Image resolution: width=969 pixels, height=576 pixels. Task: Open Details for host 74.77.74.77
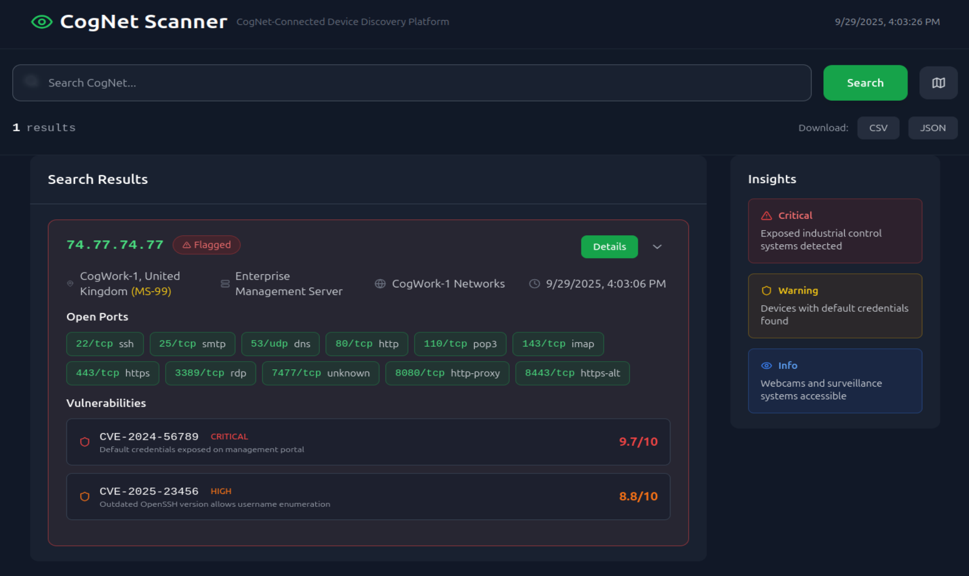[x=609, y=247]
